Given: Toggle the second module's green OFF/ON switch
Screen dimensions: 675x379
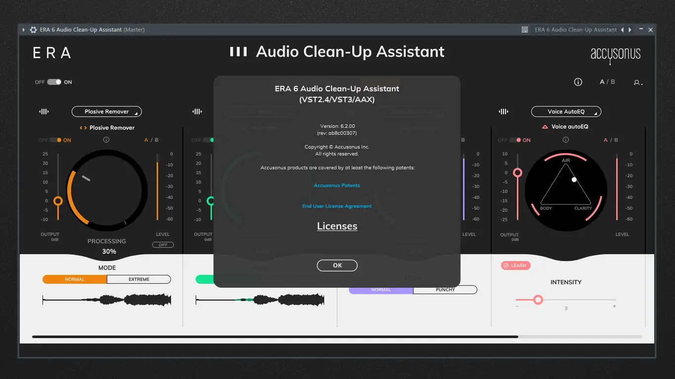Looking at the screenshot, I should [x=209, y=140].
